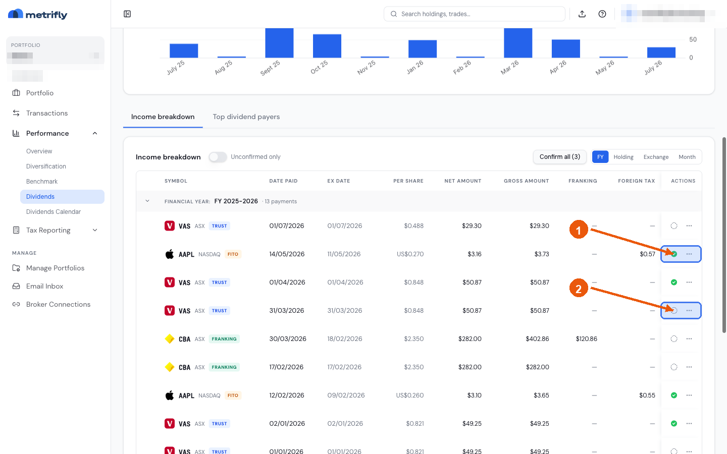The height and width of the screenshot is (454, 727).
Task: Open more actions for AAPL paid 12/02/2026
Action: 689,395
